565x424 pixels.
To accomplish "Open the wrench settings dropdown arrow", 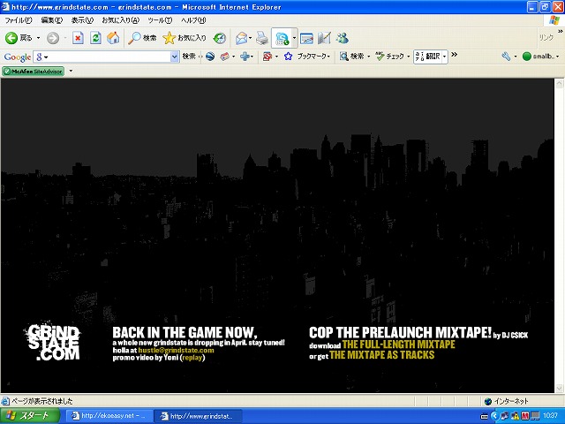I will (516, 57).
